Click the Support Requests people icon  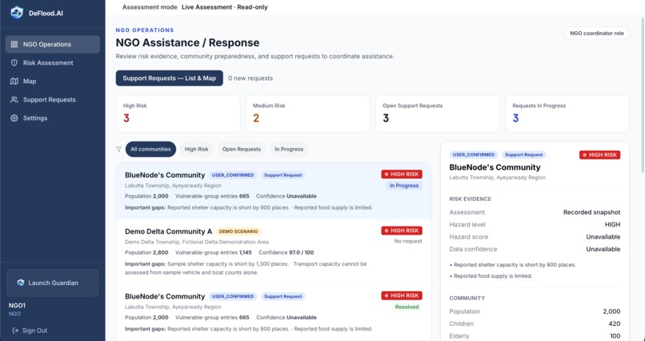coord(14,99)
